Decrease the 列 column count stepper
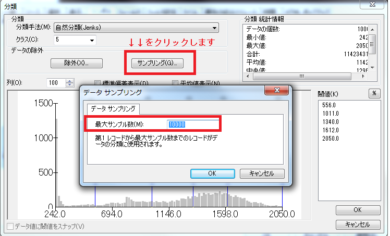This screenshot has height=236, width=390. coord(70,85)
